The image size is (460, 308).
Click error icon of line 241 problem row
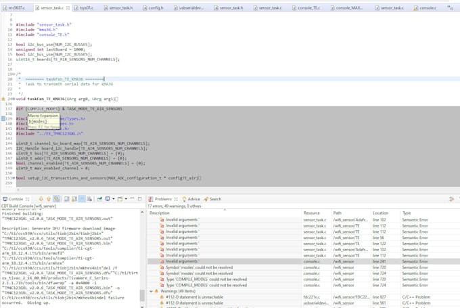click(162, 261)
